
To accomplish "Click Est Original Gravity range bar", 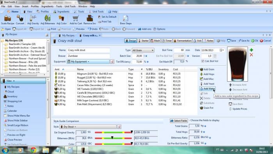I will 113,133.
